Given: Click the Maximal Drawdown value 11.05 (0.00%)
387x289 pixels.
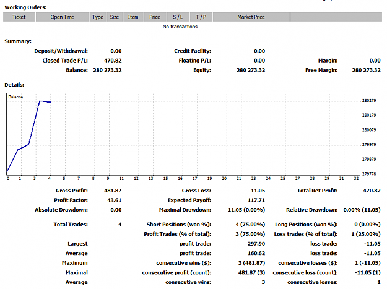Looking at the screenshot, I should point(246,210).
